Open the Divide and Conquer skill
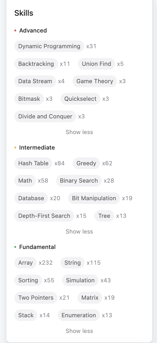The image size is (157, 343). 45,116
